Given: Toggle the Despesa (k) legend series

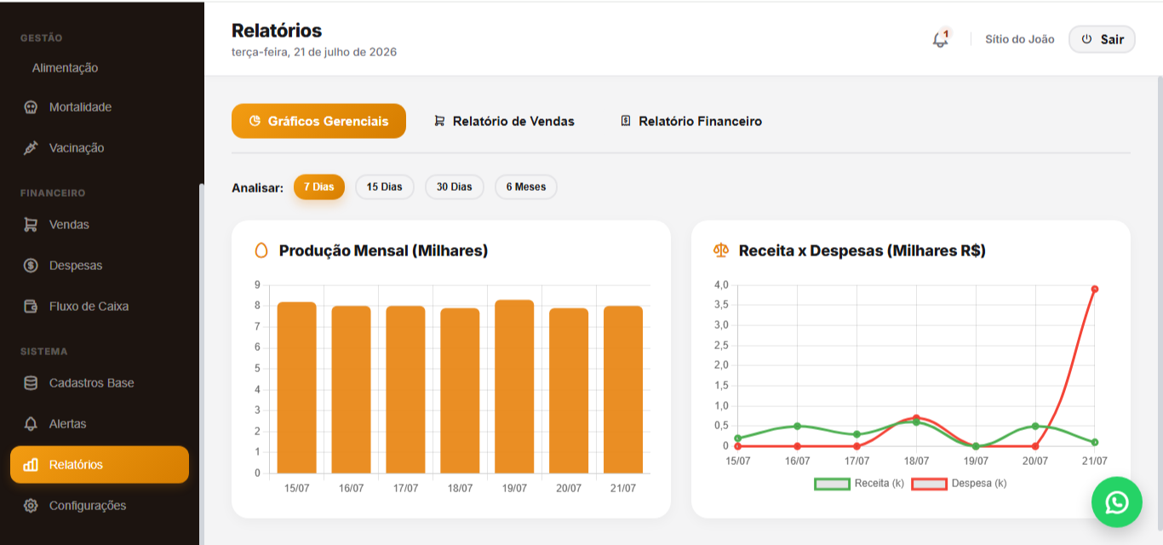Looking at the screenshot, I should 960,484.
